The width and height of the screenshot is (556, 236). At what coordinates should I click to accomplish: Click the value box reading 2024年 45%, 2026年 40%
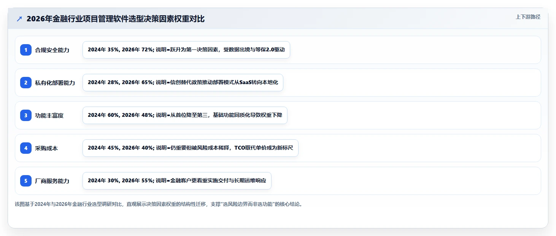[191, 148]
